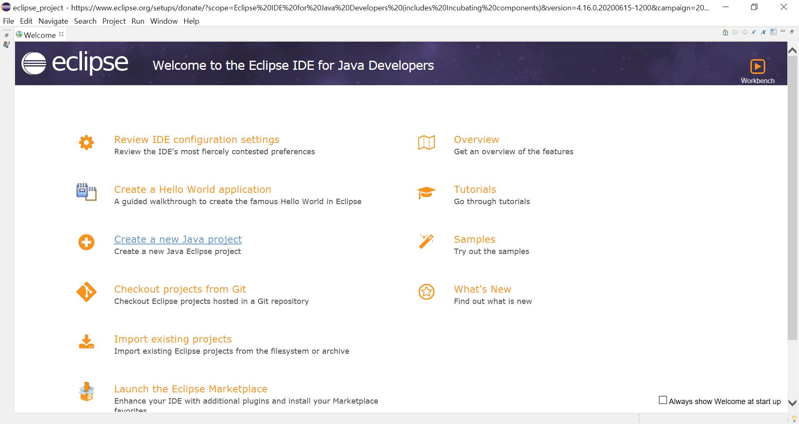The width and height of the screenshot is (799, 424).
Task: Restore the minimized left view stack
Action: [7, 35]
